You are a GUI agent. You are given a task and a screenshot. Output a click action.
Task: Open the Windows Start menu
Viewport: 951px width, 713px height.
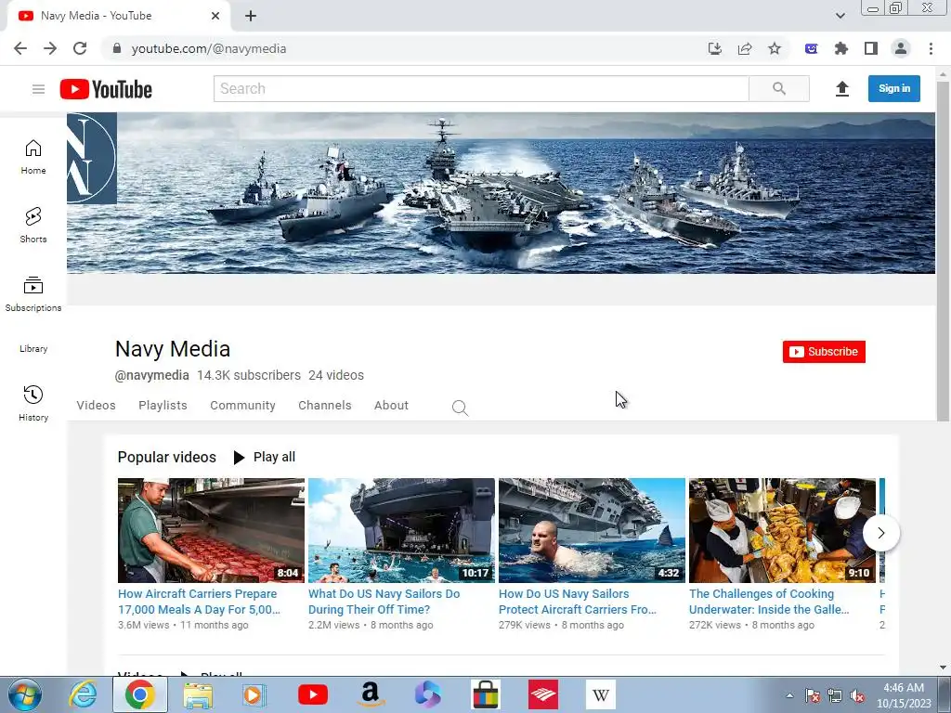point(24,694)
